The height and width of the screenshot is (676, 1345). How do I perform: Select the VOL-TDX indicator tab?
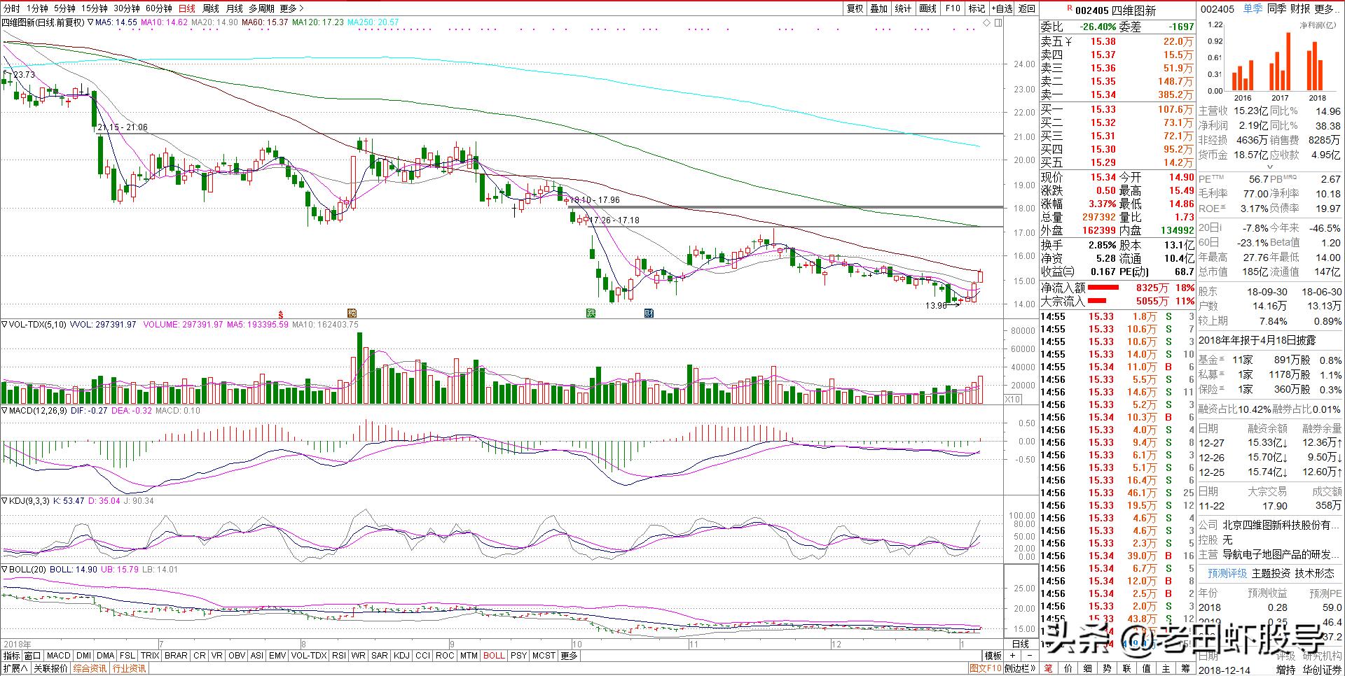309,656
